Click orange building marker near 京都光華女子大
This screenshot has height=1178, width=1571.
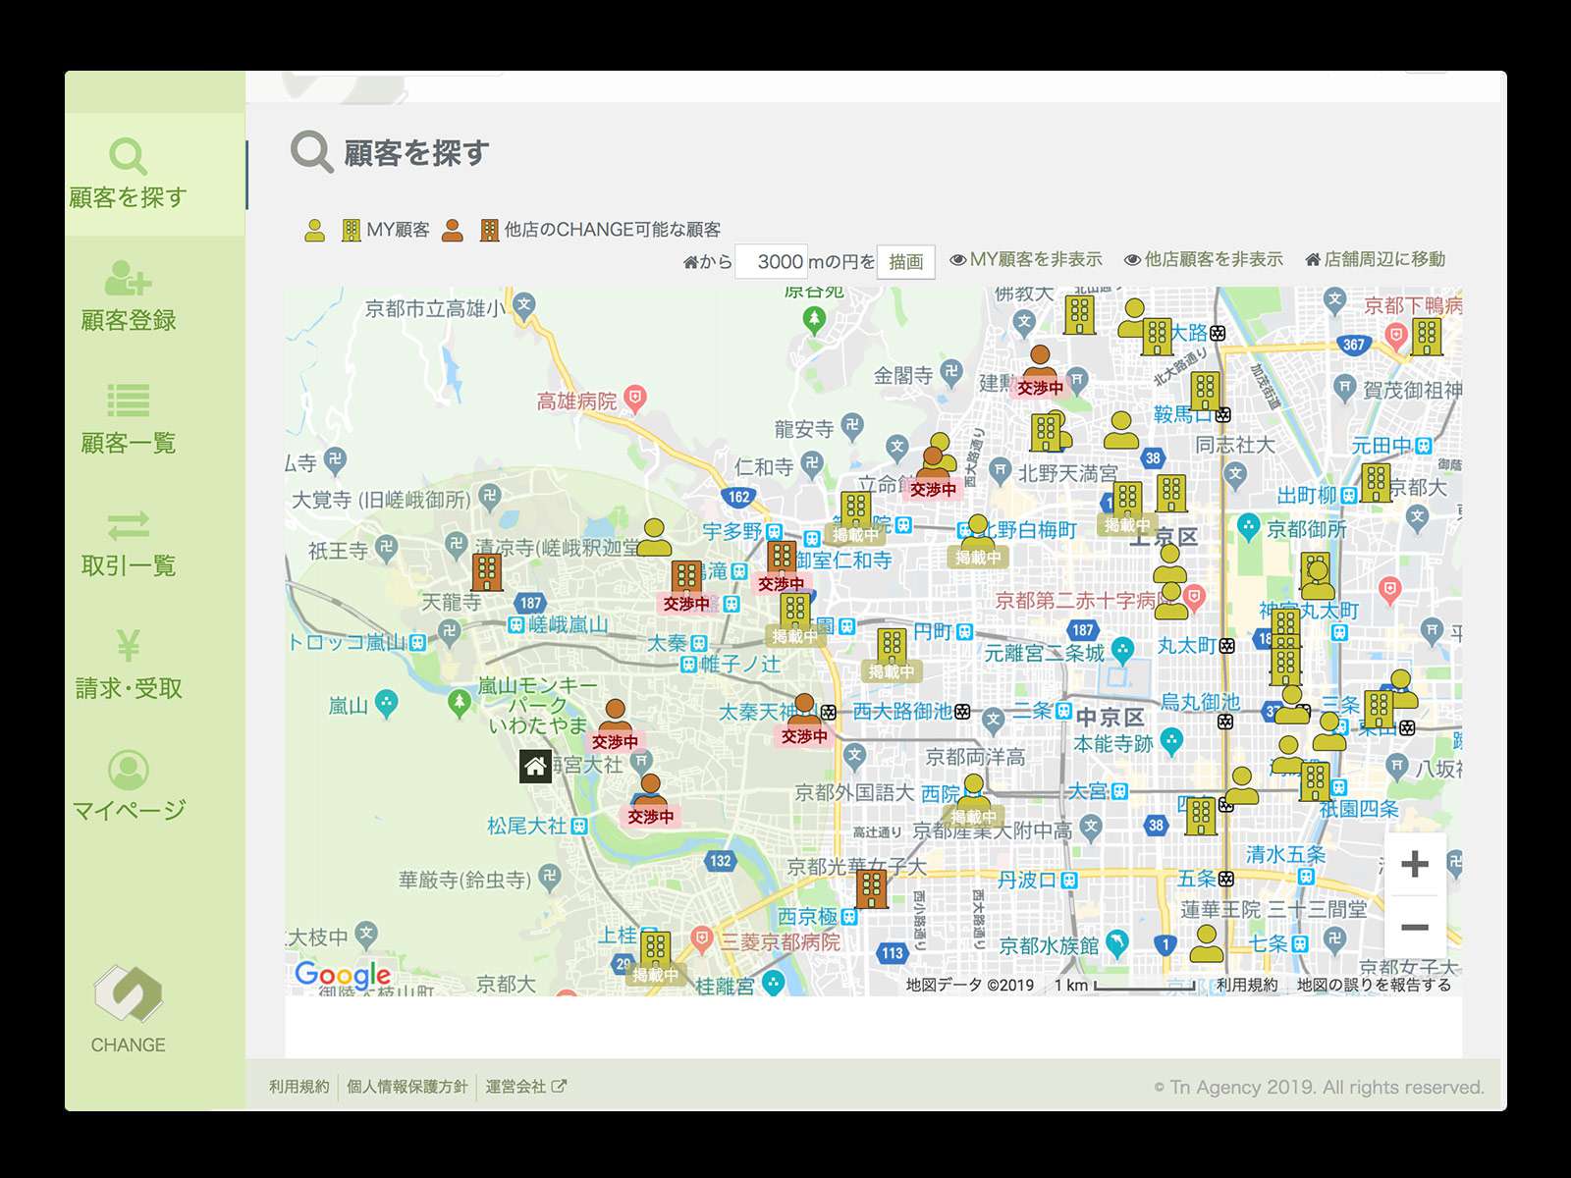pos(871,888)
